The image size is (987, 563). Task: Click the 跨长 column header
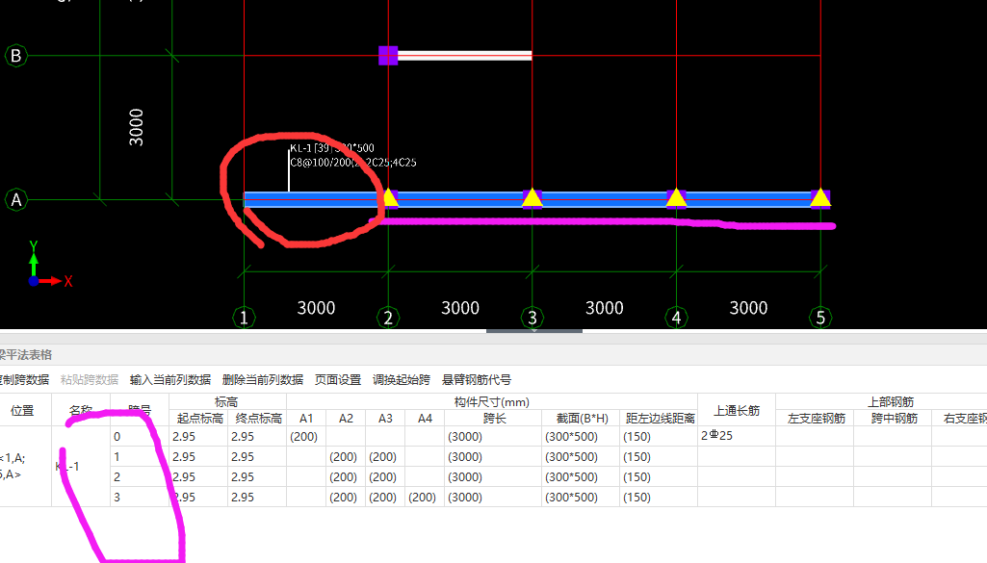click(x=493, y=419)
